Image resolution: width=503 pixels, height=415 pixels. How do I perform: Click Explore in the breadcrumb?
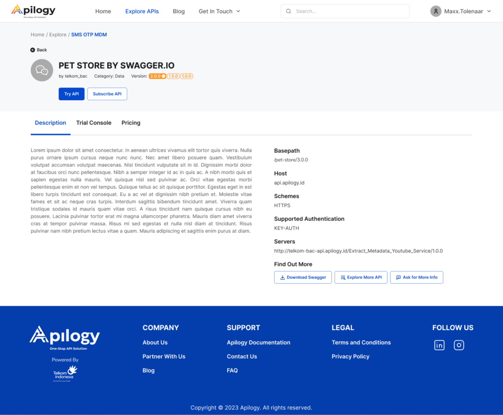pos(58,35)
